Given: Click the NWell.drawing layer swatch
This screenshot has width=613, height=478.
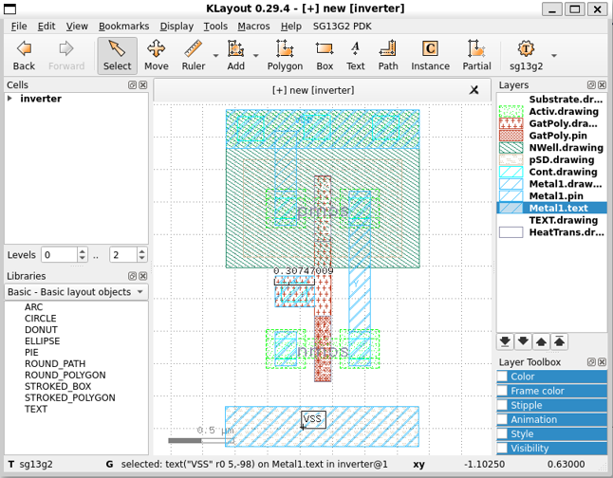Looking at the screenshot, I should (x=511, y=148).
